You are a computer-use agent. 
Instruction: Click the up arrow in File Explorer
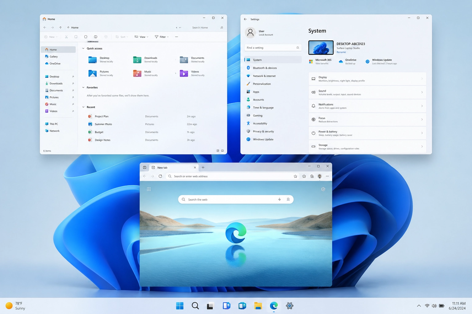click(x=61, y=28)
